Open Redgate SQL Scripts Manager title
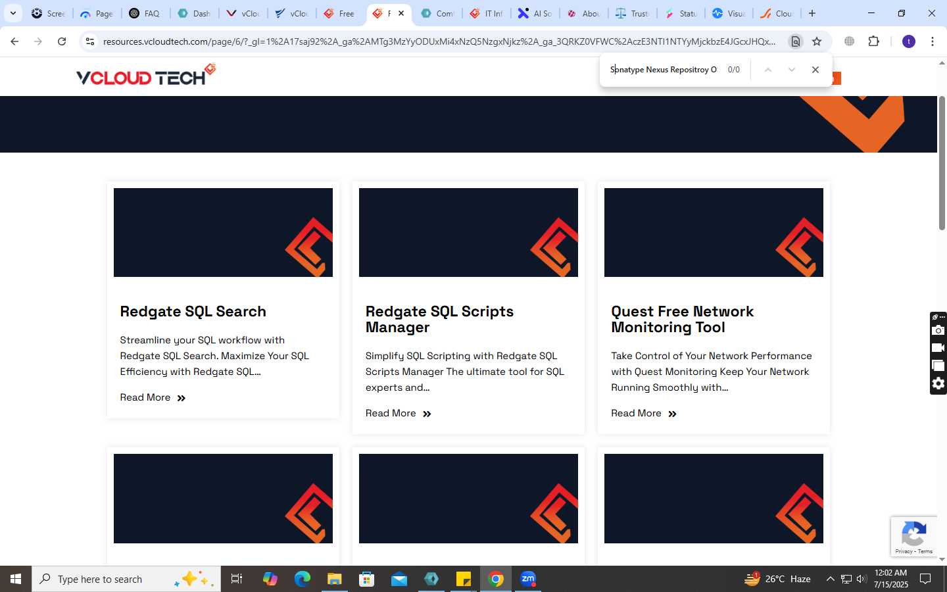The image size is (947, 592). [x=439, y=320]
